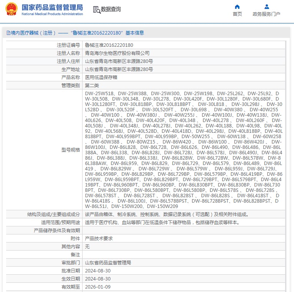This screenshot has height=292, width=294.
Task: Click the product name 医用低温保存箱 cell
Action: pos(101,77)
